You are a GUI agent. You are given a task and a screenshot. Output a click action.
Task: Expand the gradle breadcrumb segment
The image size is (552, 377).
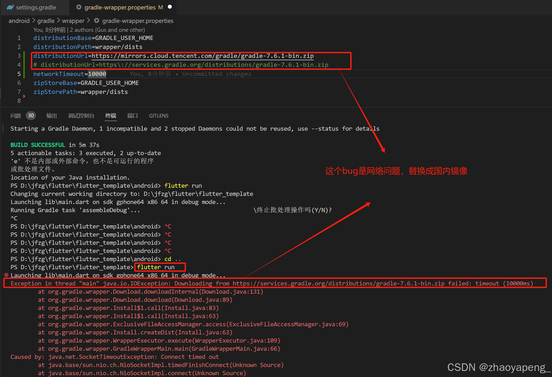[46, 21]
